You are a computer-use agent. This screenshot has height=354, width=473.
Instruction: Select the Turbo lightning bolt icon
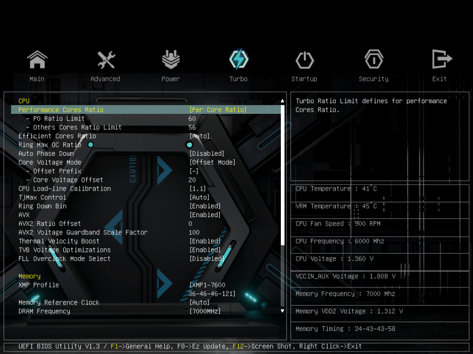(239, 60)
